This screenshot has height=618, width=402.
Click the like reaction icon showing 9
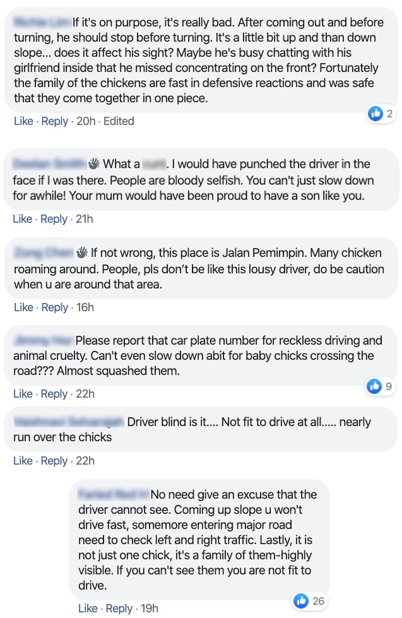pyautogui.click(x=375, y=386)
